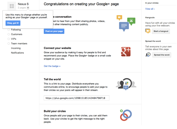Click the colored circles illustration
The width and height of the screenshot is (177, 129).
(x=126, y=115)
